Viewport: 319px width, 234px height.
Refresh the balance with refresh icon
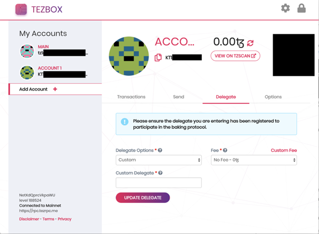tap(250, 43)
